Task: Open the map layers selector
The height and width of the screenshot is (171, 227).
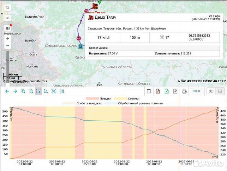Action: click(x=8, y=28)
